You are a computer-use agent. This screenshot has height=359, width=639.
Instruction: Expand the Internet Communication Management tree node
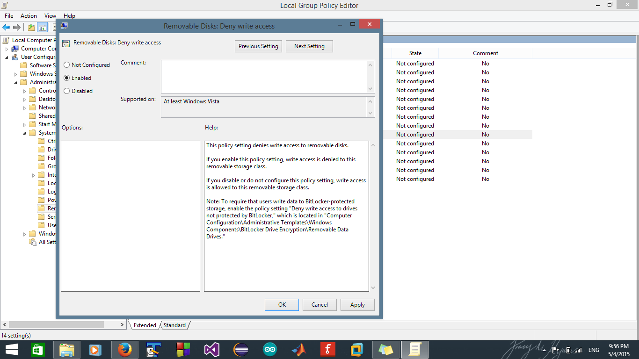point(33,175)
